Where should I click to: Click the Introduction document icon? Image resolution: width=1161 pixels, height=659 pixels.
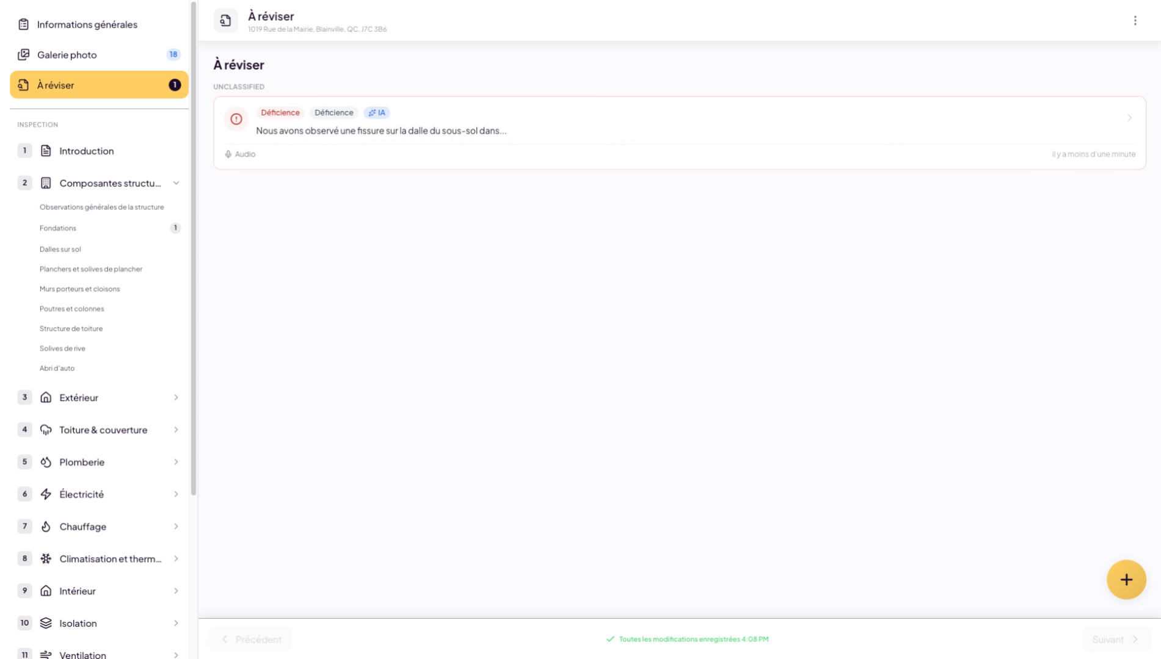(46, 151)
